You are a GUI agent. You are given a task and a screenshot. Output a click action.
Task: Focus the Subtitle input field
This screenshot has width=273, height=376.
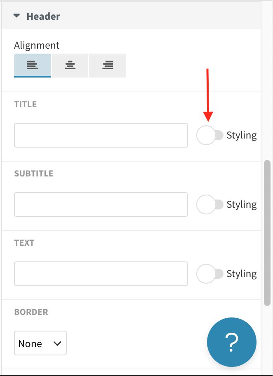click(101, 204)
